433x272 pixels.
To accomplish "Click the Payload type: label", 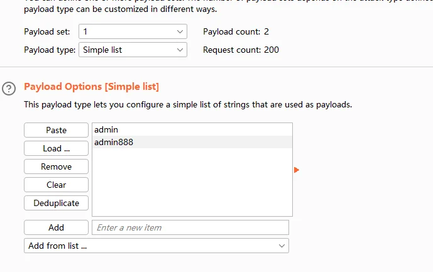I will click(49, 50).
